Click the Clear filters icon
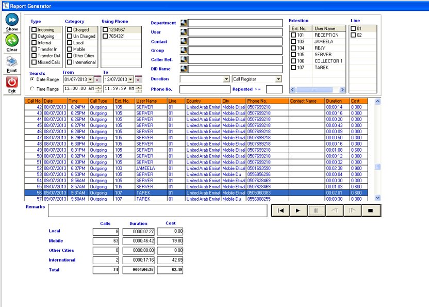Screen dimensions: 429x307 coord(12,40)
